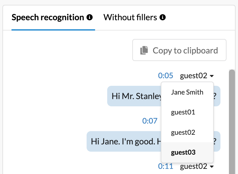Jump to the 0:11 timestamp
The image size is (238, 174).
point(165,166)
